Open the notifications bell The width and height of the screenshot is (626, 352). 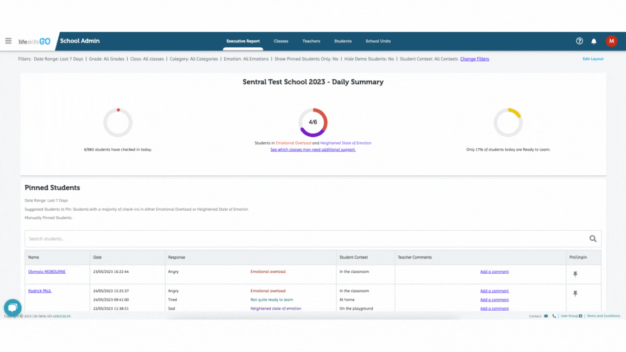593,41
